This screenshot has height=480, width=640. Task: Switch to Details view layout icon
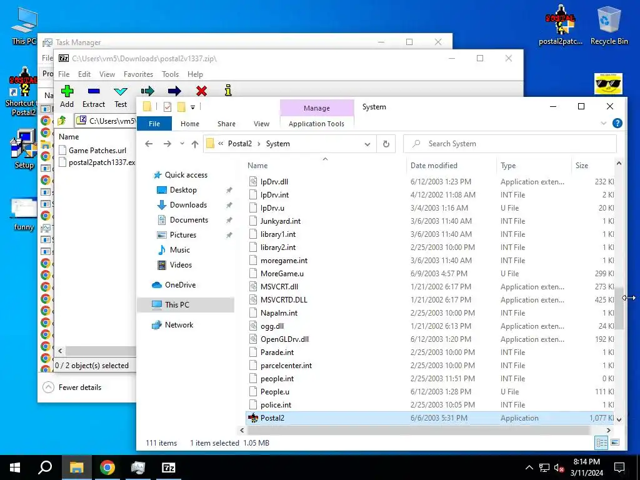coord(601,442)
